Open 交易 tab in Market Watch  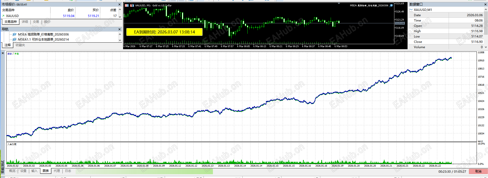click(36, 22)
